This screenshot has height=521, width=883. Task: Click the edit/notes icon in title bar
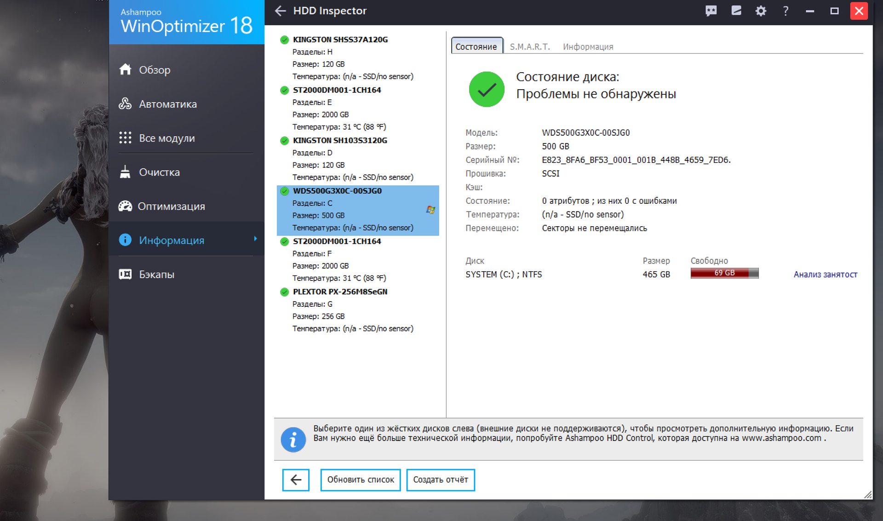coord(736,11)
